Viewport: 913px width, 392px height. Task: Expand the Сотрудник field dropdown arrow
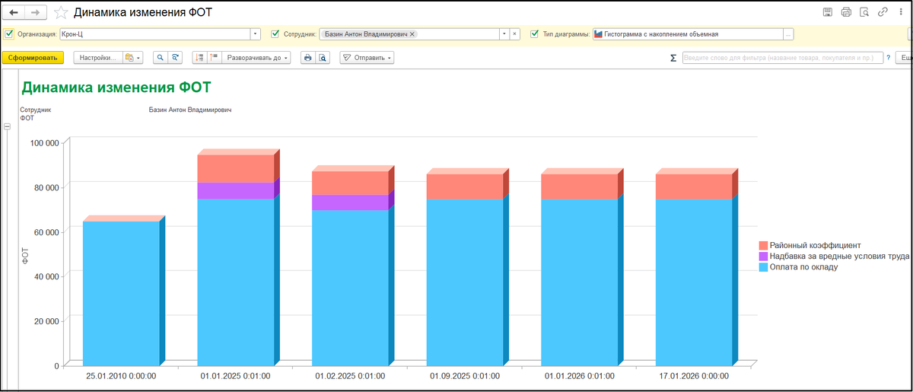click(x=504, y=34)
